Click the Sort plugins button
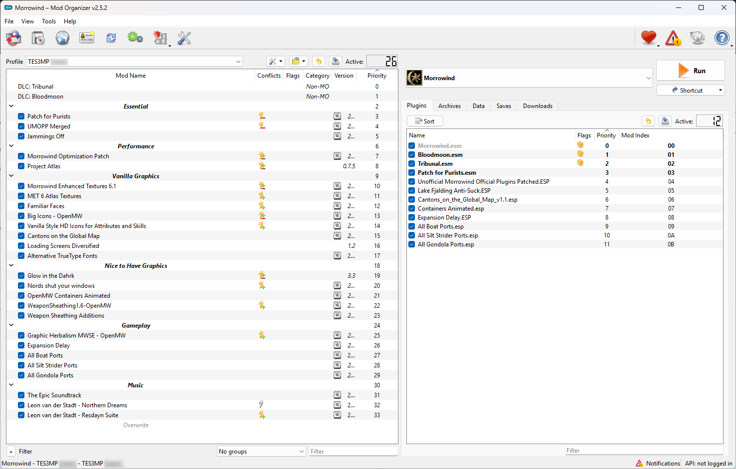The width and height of the screenshot is (736, 469). (x=425, y=121)
